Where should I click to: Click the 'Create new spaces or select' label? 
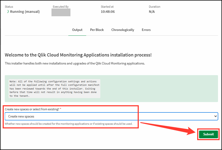pos(32,110)
